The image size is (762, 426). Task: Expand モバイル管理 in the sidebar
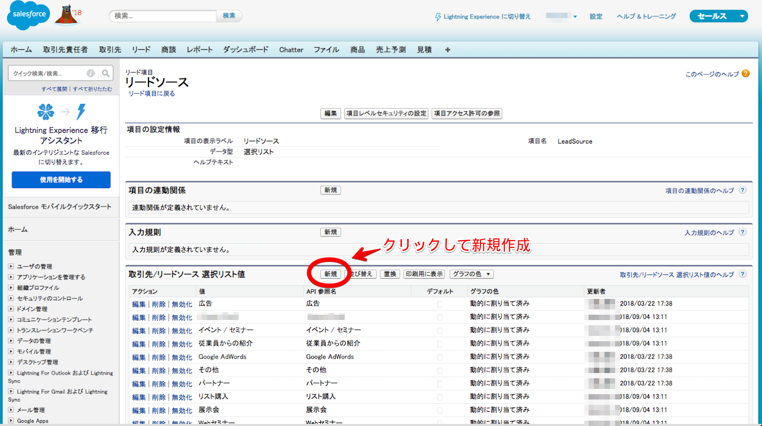tap(11, 351)
